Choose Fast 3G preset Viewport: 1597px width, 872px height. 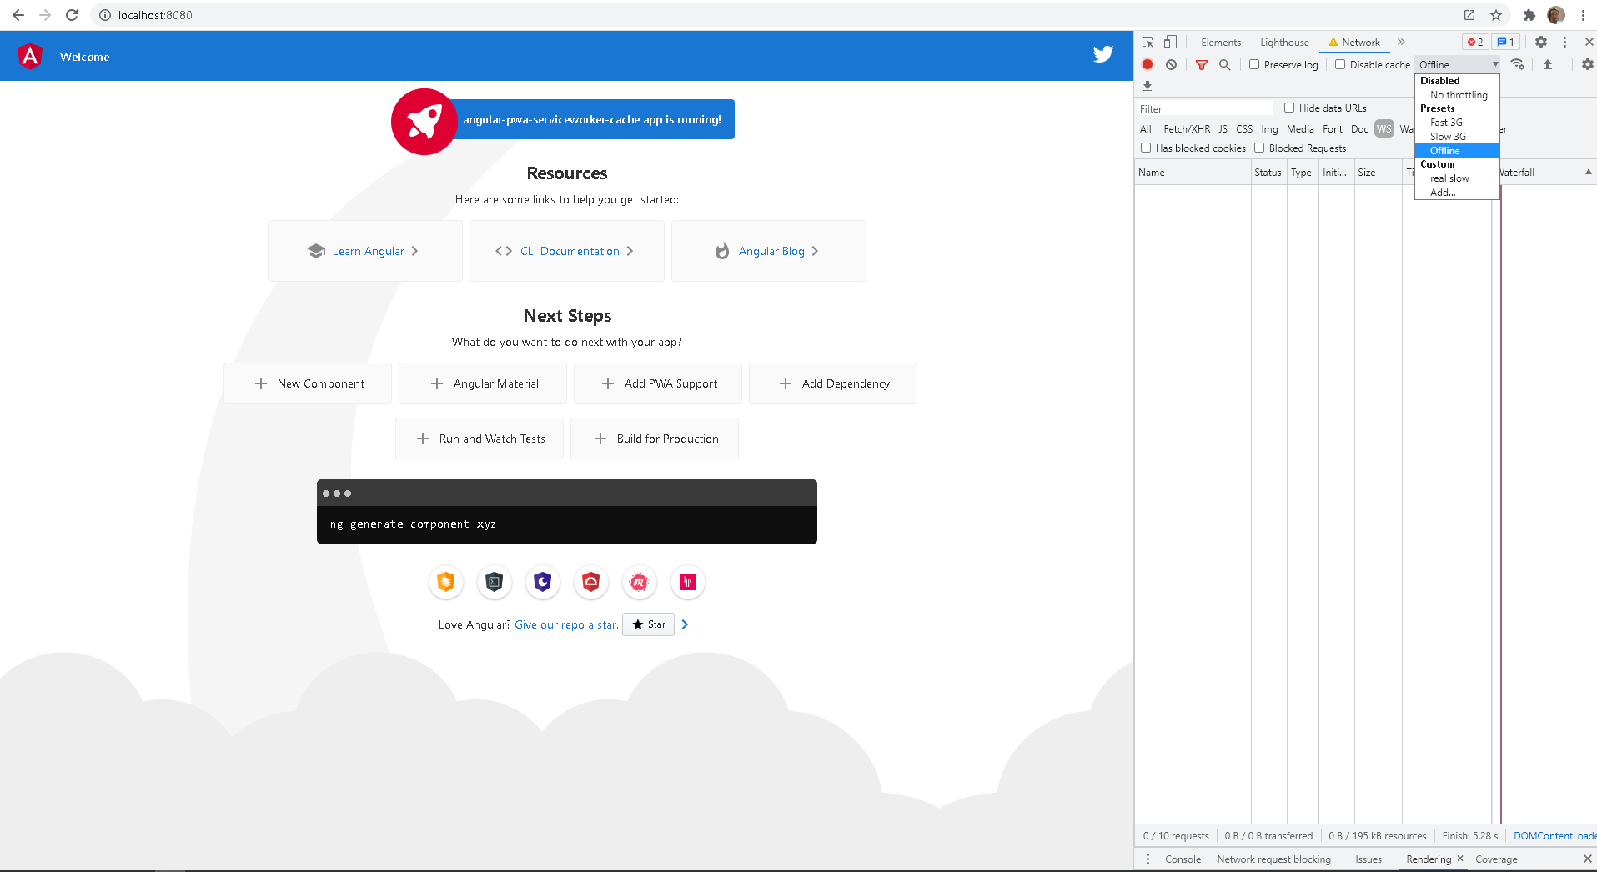tap(1458, 123)
